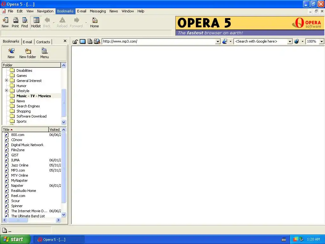Viewport: 325px width, 244px height.
Task: Switch to the E-mail hotlist tab
Action: [27, 42]
